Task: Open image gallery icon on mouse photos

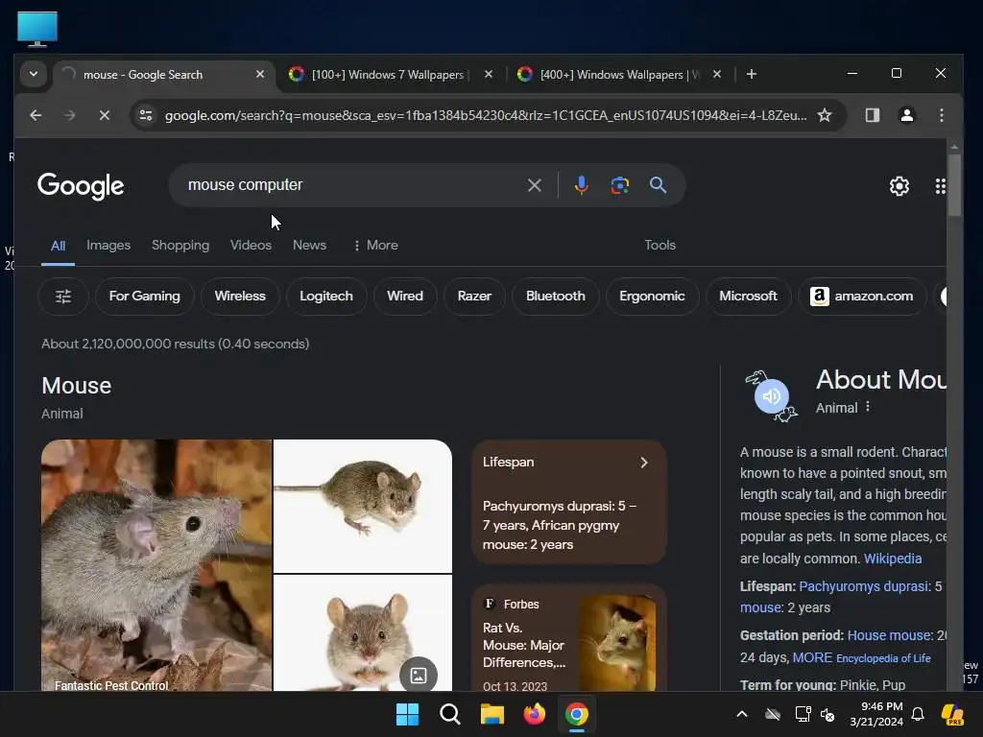Action: 419,675
